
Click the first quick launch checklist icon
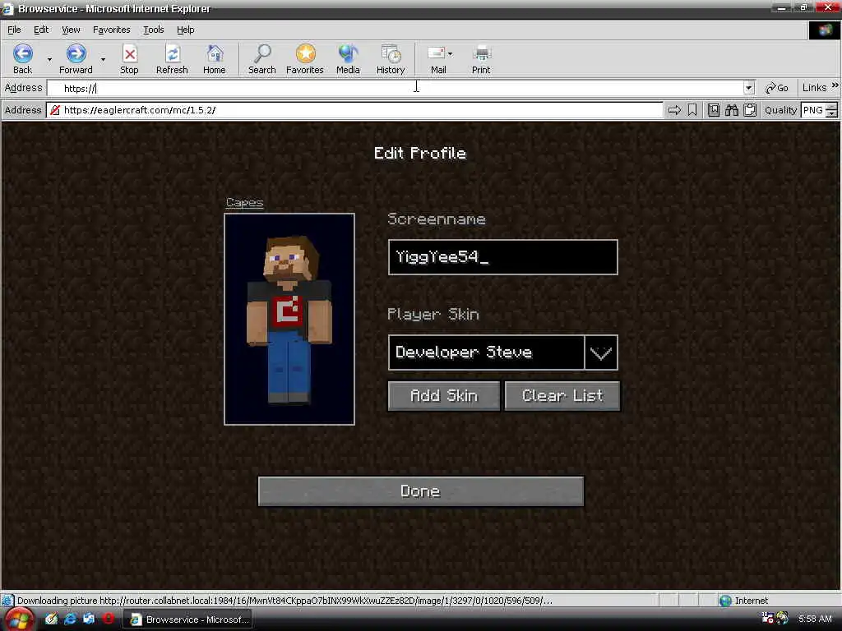[x=52, y=619]
